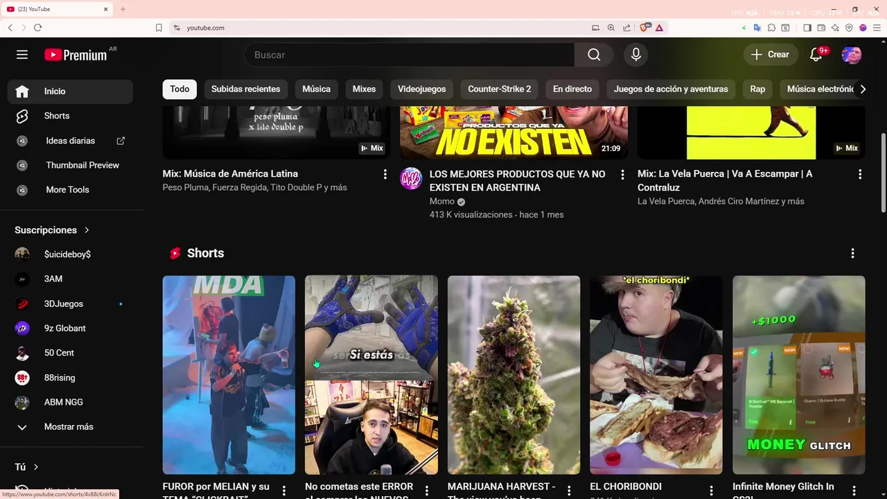The height and width of the screenshot is (499, 887).
Task: Click the YouTube Premium logo
Action: [76, 55]
